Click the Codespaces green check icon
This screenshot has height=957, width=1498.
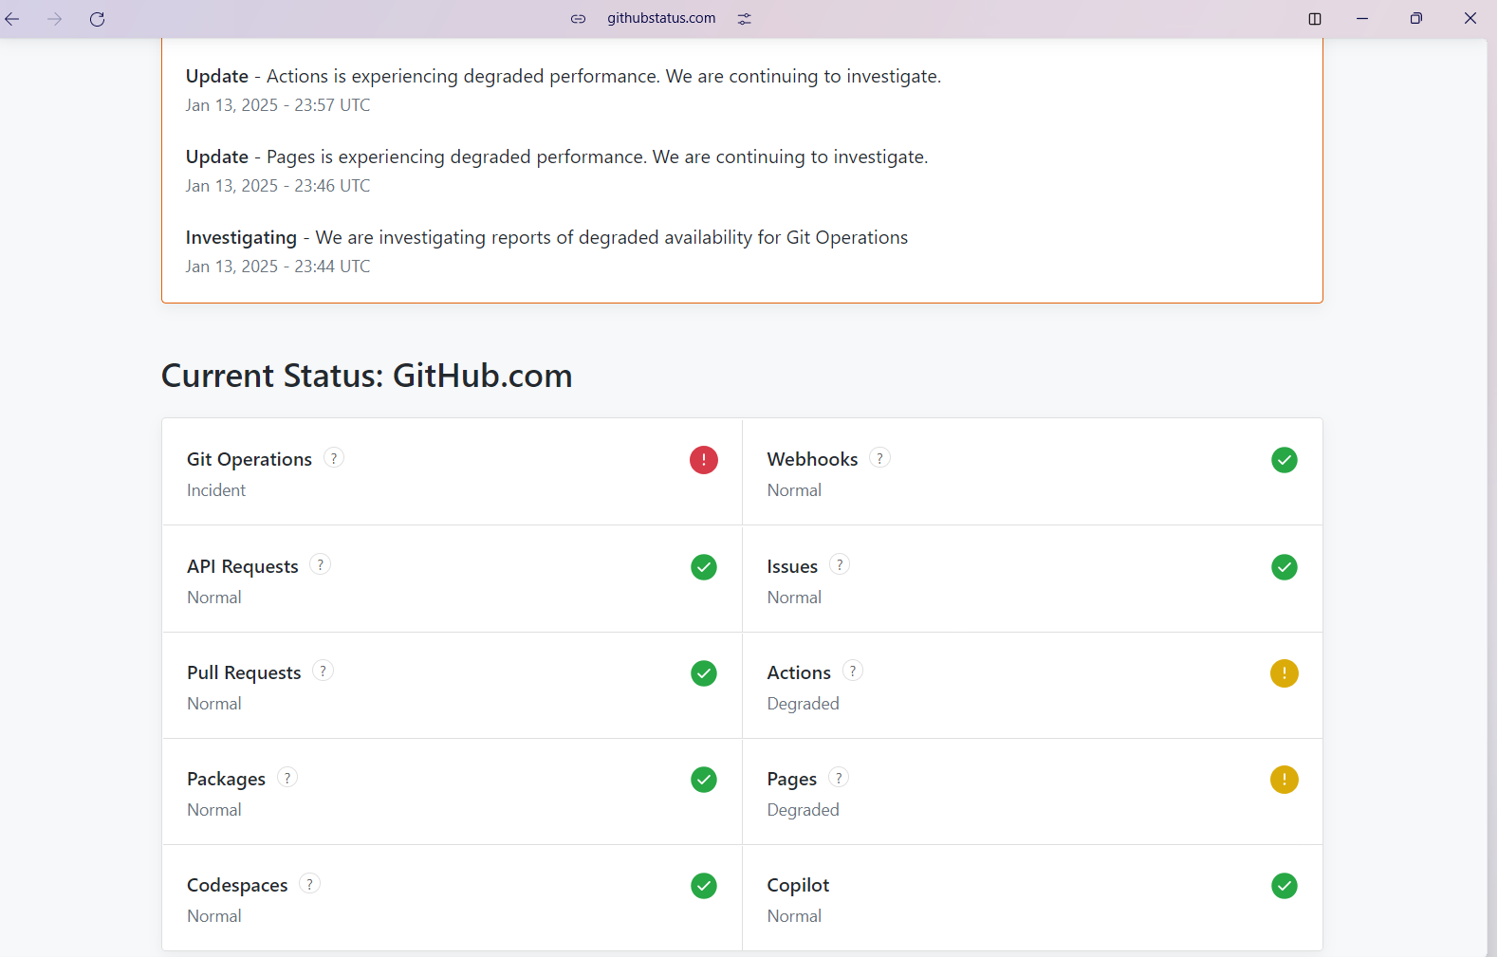704,886
